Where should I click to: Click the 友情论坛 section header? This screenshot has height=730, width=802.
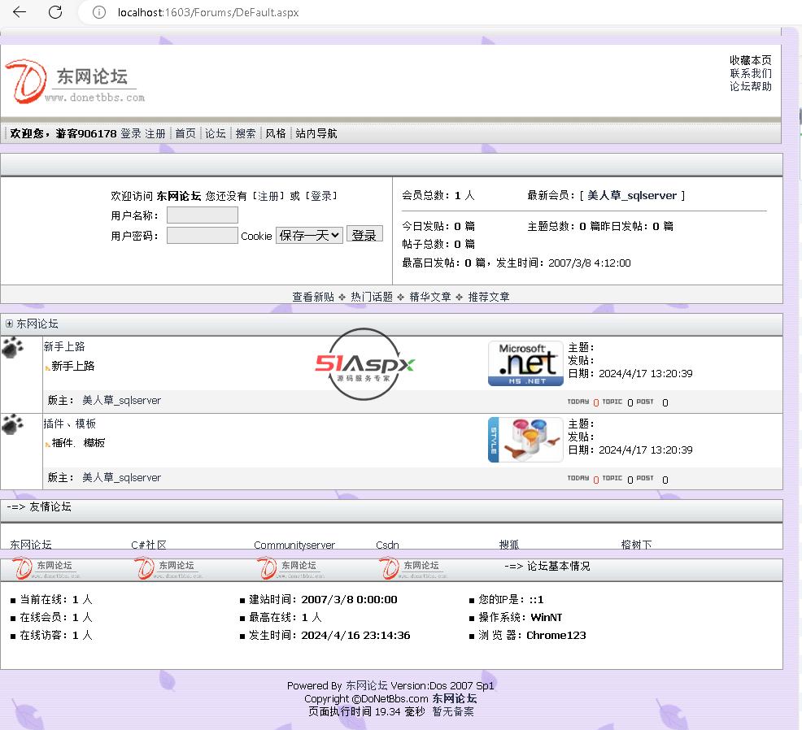click(50, 506)
